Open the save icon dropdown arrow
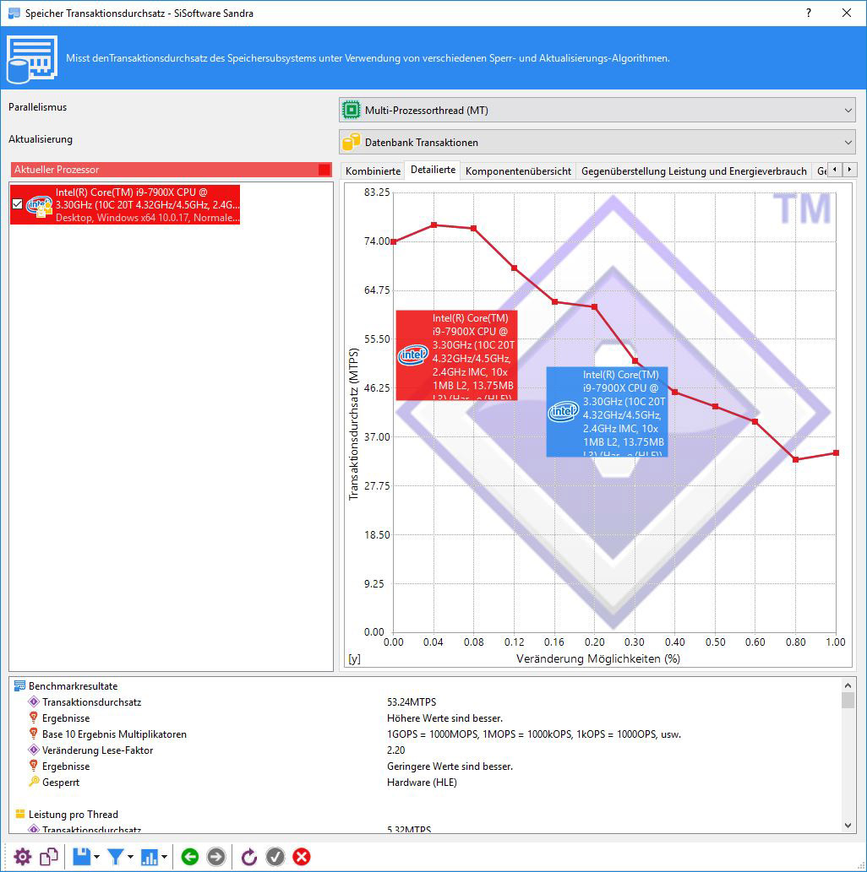 point(97,857)
